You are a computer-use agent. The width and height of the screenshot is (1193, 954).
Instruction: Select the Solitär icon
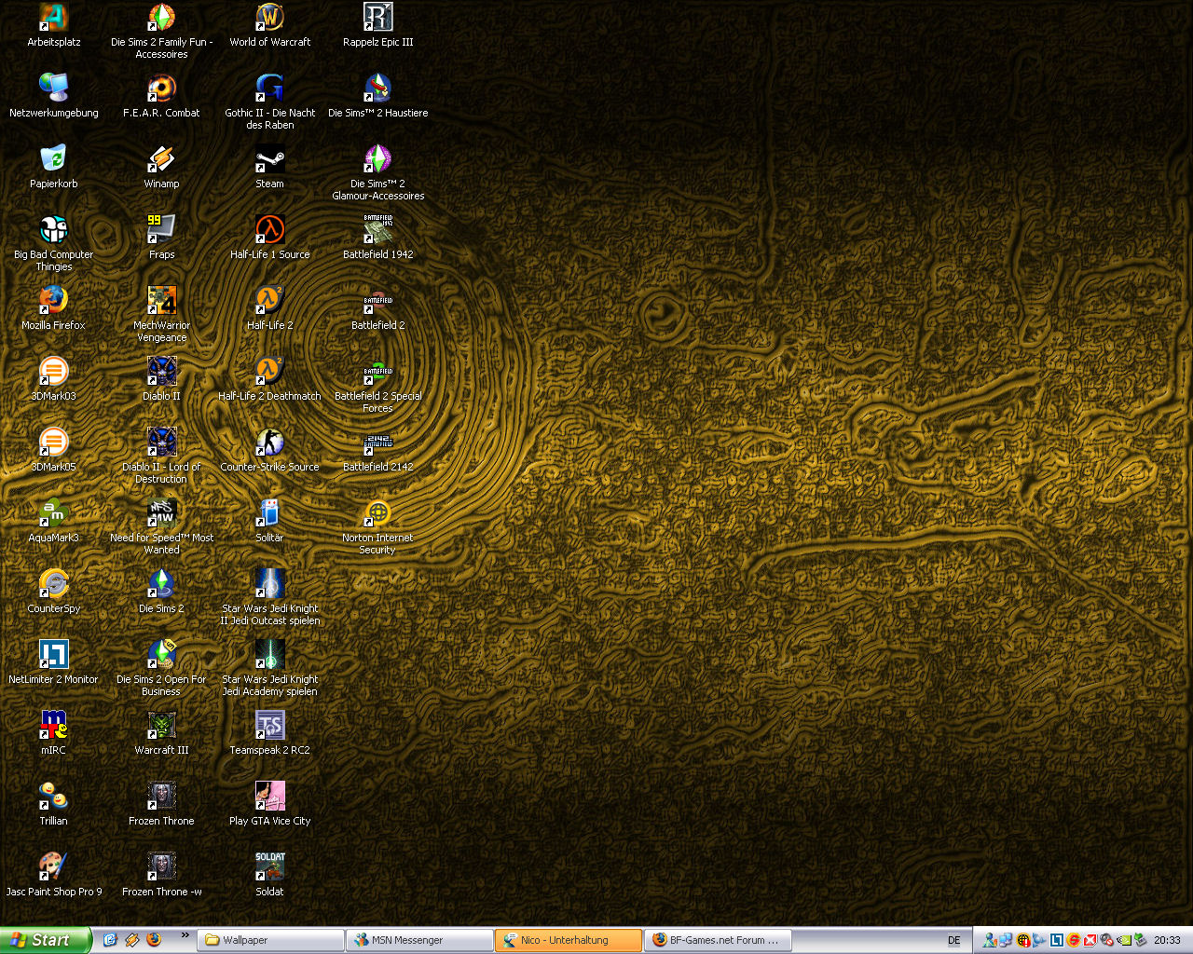tap(270, 521)
